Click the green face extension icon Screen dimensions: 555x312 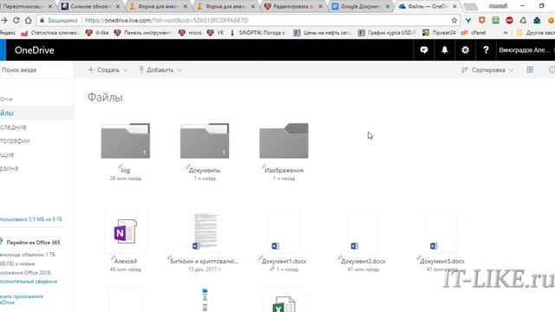[x=495, y=21]
